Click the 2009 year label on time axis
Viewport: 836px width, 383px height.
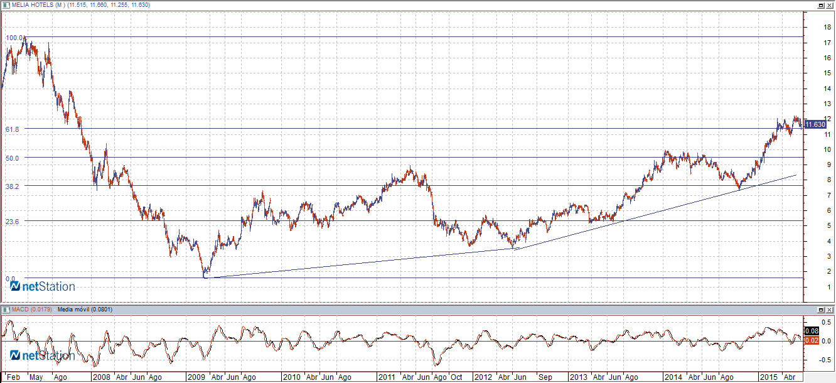197,377
